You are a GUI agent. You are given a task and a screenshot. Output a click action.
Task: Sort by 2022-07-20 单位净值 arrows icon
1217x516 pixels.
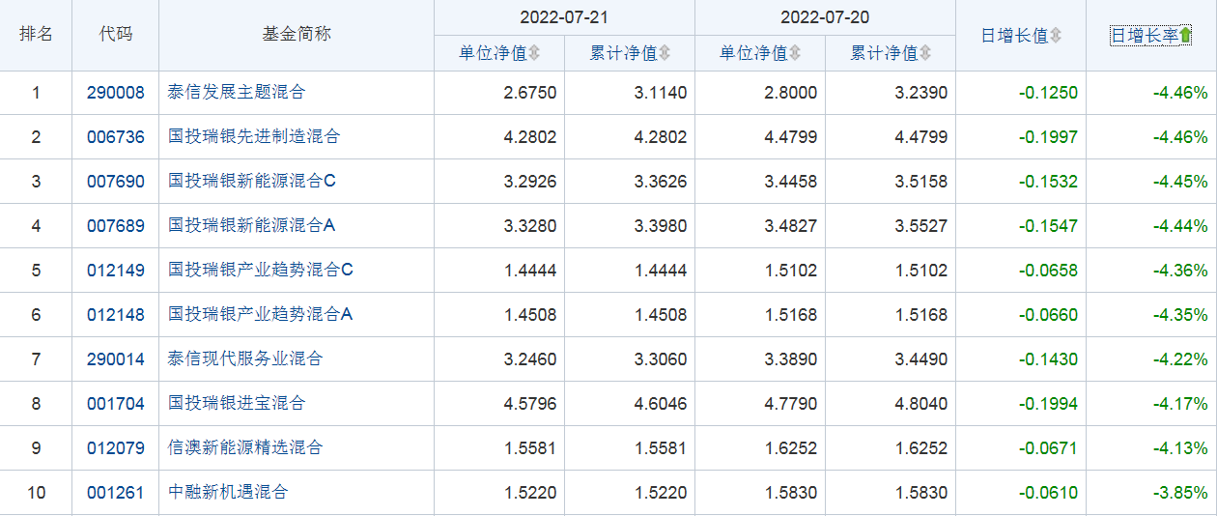point(796,53)
